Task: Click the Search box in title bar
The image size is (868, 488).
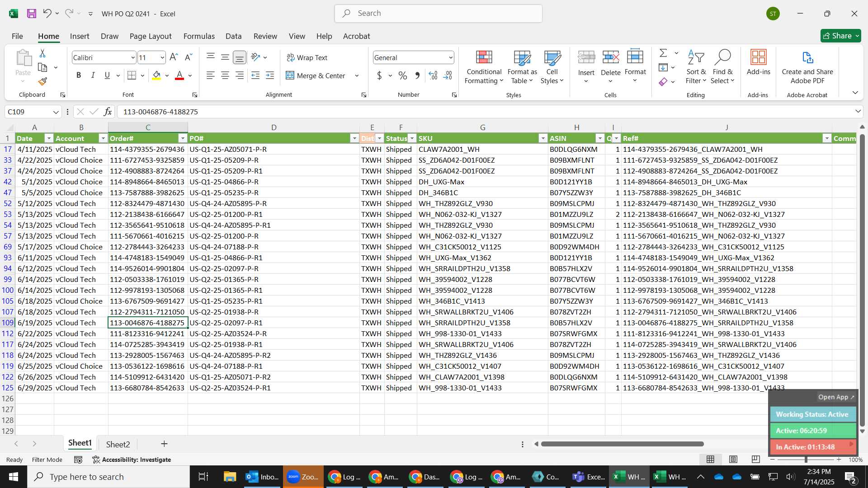Action: [438, 14]
